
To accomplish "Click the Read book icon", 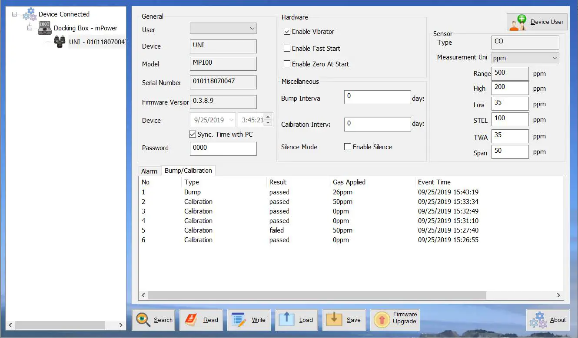I will point(191,320).
